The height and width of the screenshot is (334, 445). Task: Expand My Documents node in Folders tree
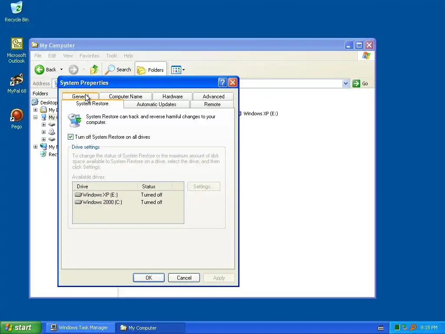pyautogui.click(x=36, y=110)
